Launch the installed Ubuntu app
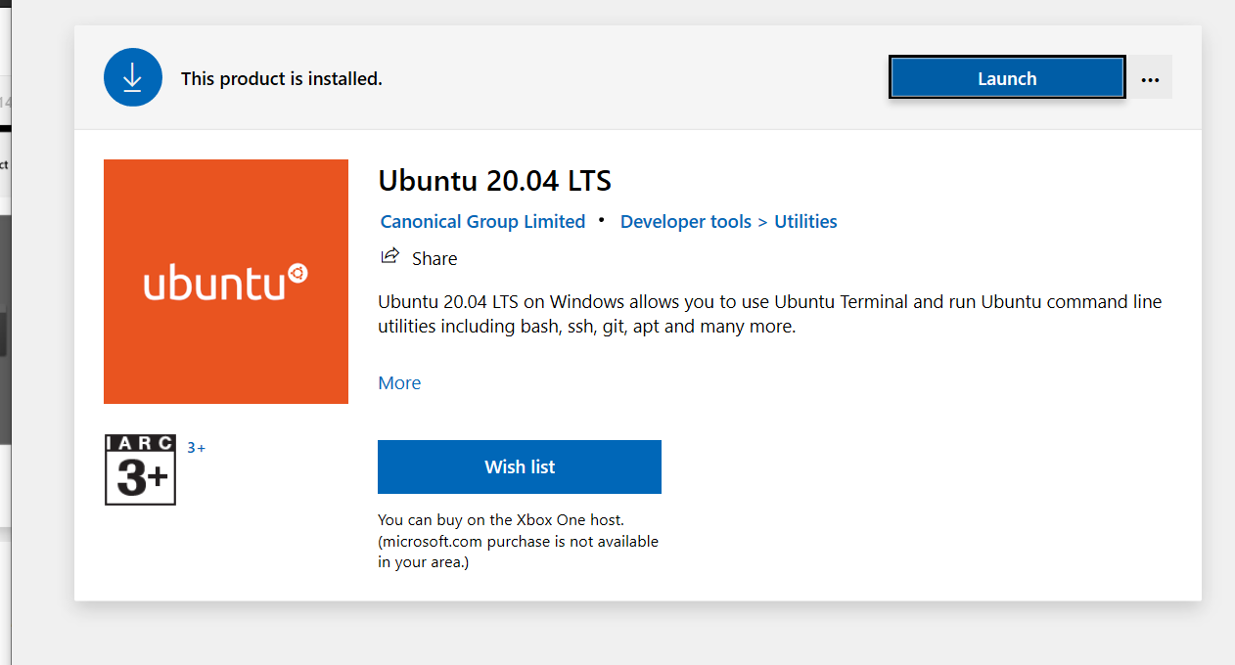The height and width of the screenshot is (665, 1235). 1007,78
